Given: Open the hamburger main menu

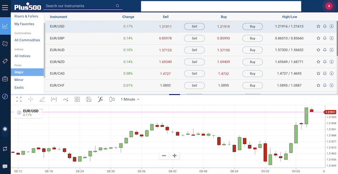Looking at the screenshot, I should tap(5, 8).
